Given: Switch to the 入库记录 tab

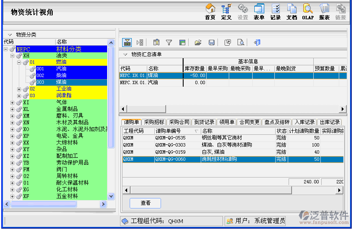Looking at the screenshot, I should pos(304,122).
